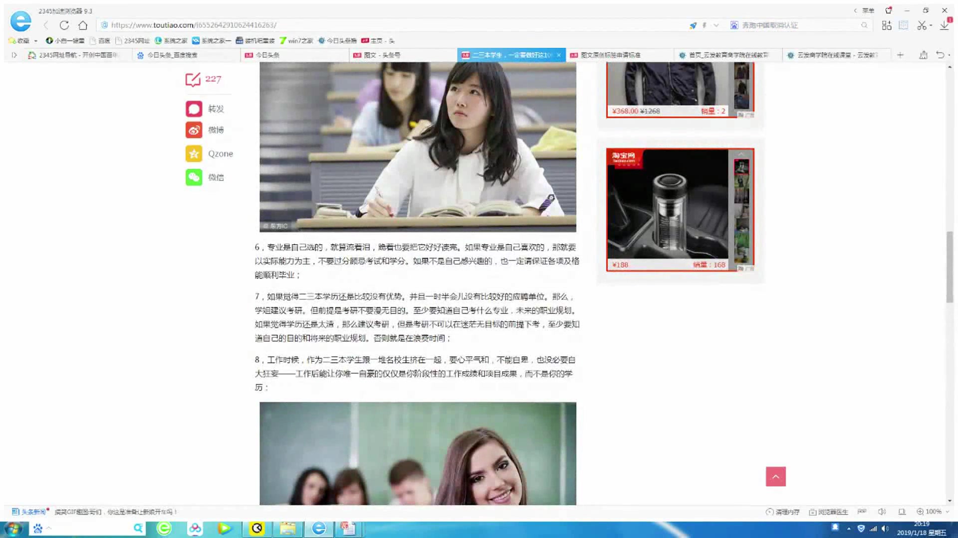
Task: Open the 今日头条 bookmark in favorites bar
Action: coord(337,40)
